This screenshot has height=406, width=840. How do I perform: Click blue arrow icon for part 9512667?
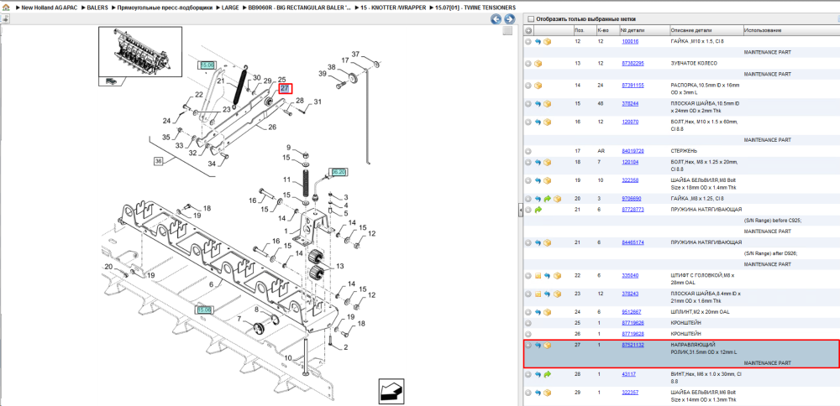click(x=538, y=312)
